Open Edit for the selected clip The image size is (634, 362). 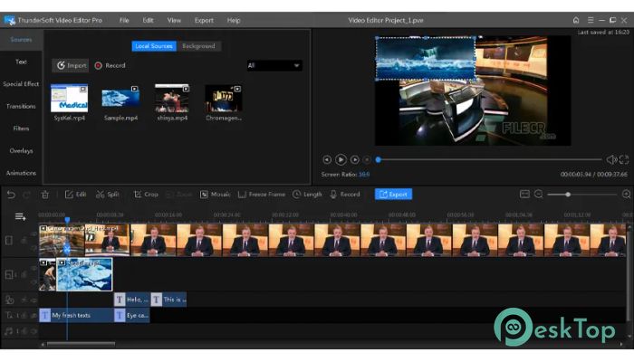76,195
